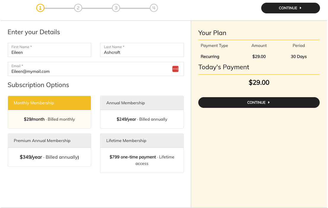328x208 pixels.
Task: Click the '$799 one-time payment' text
Action: (133, 157)
